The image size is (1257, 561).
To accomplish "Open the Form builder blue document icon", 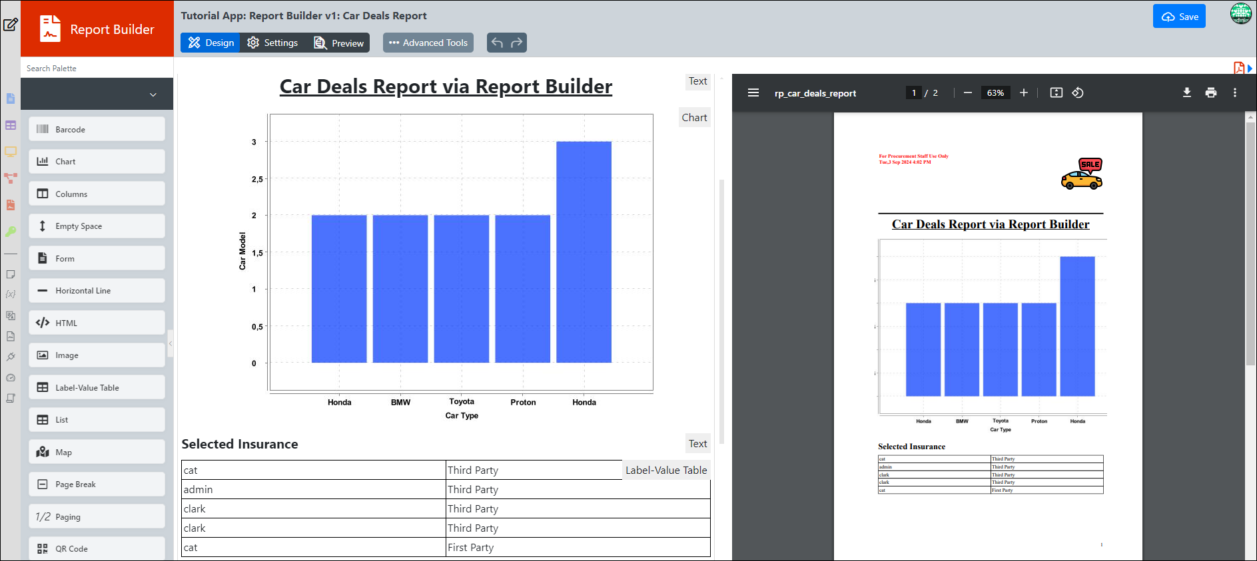I will click(11, 98).
